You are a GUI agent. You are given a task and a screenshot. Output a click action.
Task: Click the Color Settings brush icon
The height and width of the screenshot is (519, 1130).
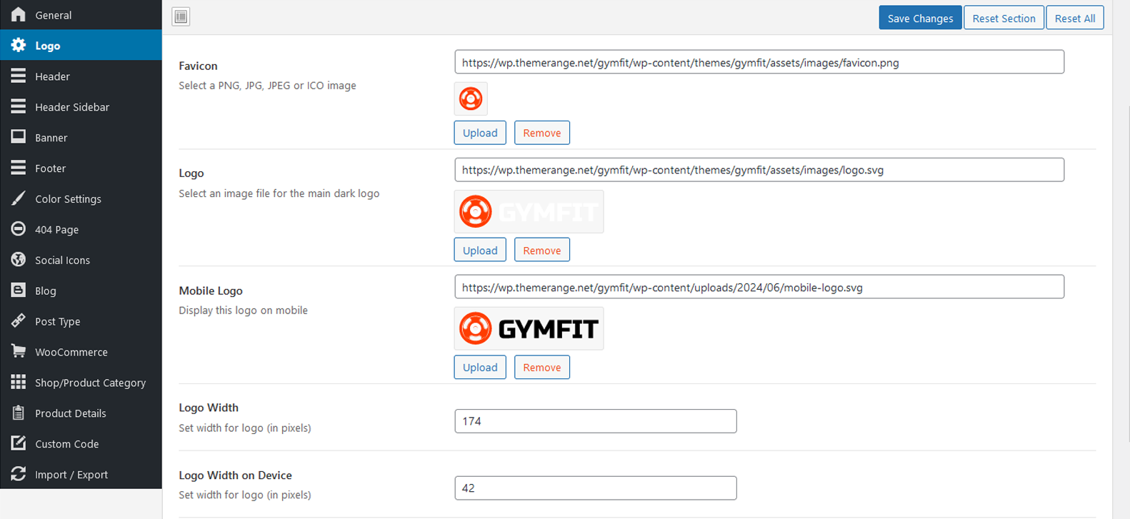pyautogui.click(x=19, y=198)
